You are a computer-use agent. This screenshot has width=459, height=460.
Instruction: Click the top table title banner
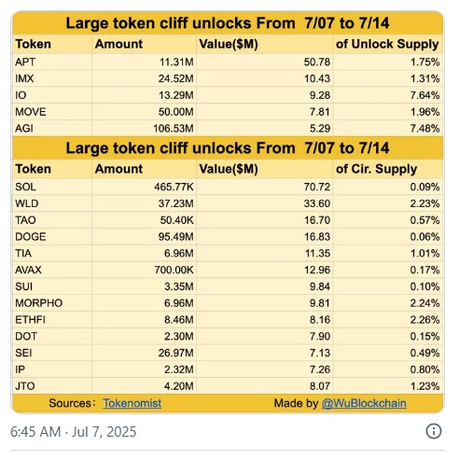click(x=228, y=23)
